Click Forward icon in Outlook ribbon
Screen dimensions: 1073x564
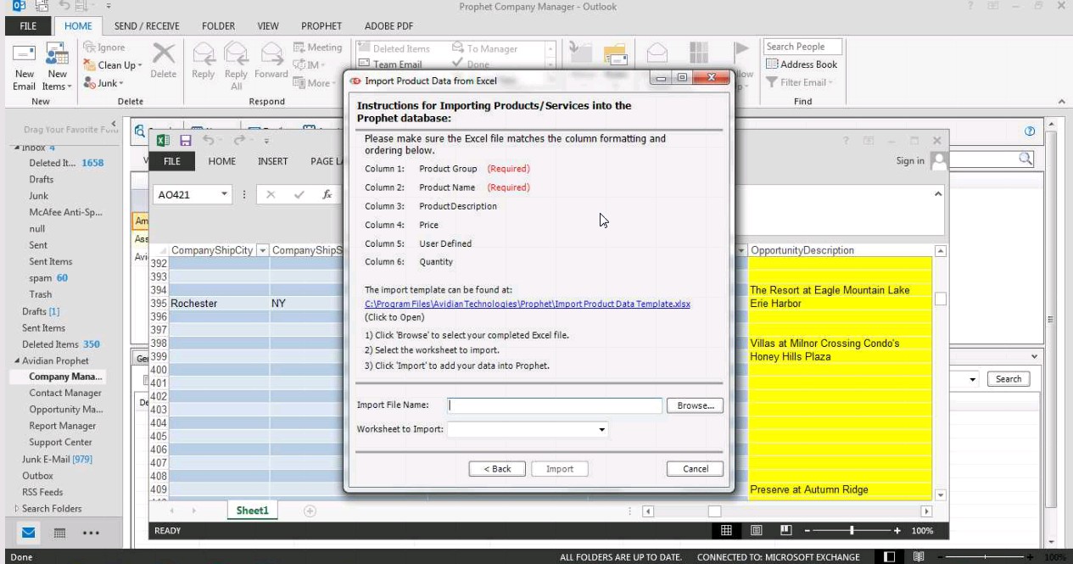tap(271, 61)
